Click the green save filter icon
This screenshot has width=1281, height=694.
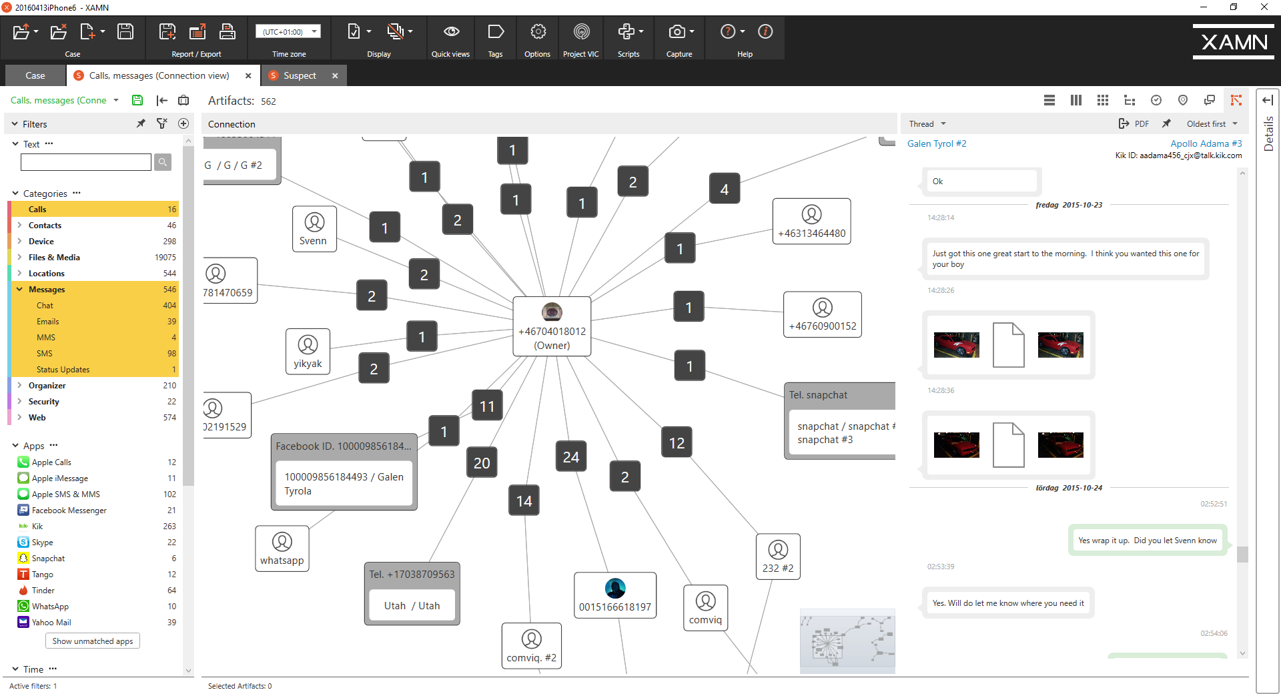pos(137,100)
